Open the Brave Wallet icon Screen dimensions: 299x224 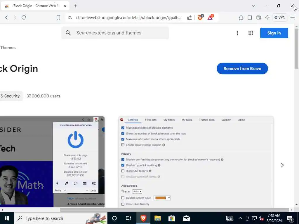[x=259, y=17]
